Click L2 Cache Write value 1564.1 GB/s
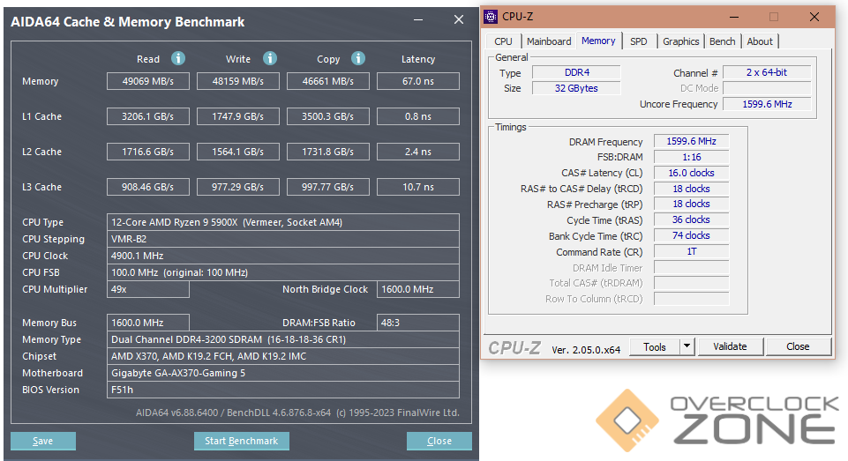This screenshot has width=848, height=461. (238, 152)
